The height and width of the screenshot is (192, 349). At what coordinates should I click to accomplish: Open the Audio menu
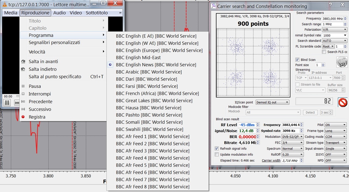[x=59, y=13]
